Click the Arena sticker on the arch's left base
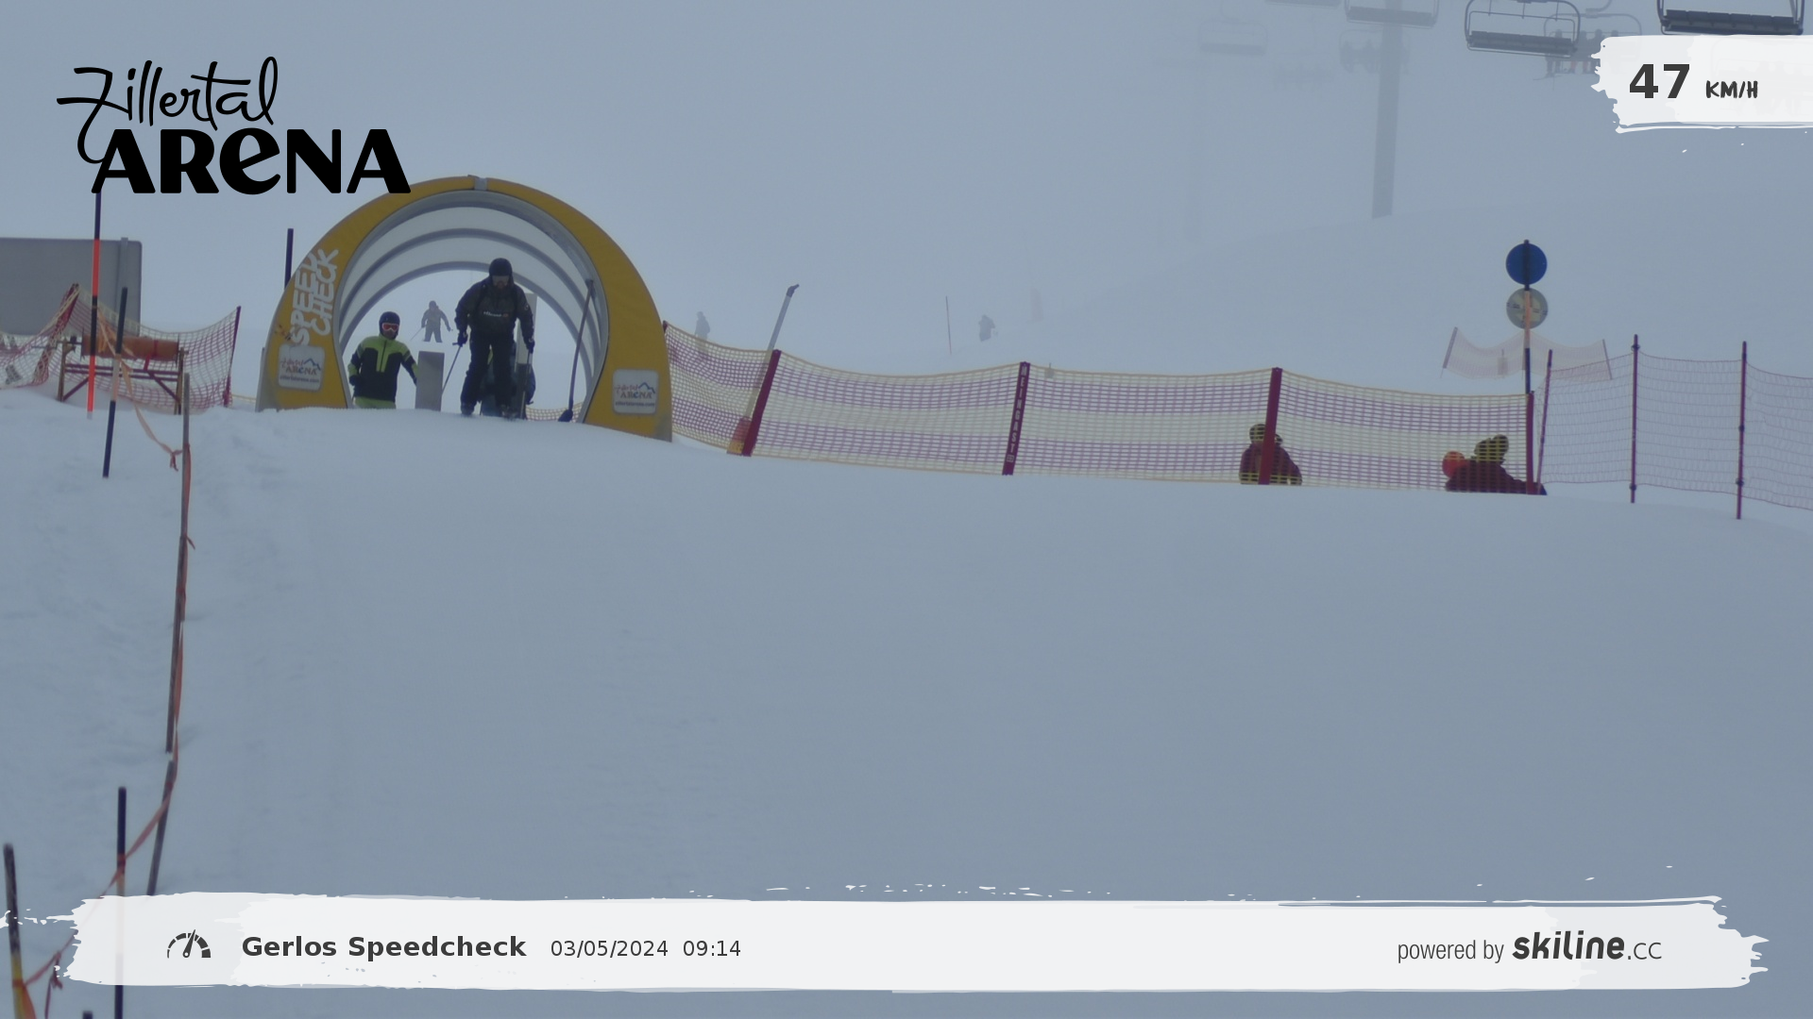1813x1019 pixels. pyautogui.click(x=300, y=367)
